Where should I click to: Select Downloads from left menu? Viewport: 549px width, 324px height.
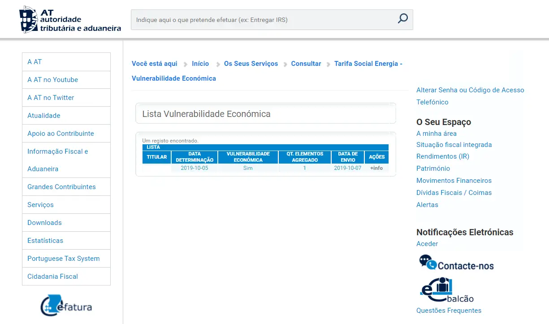[44, 223]
